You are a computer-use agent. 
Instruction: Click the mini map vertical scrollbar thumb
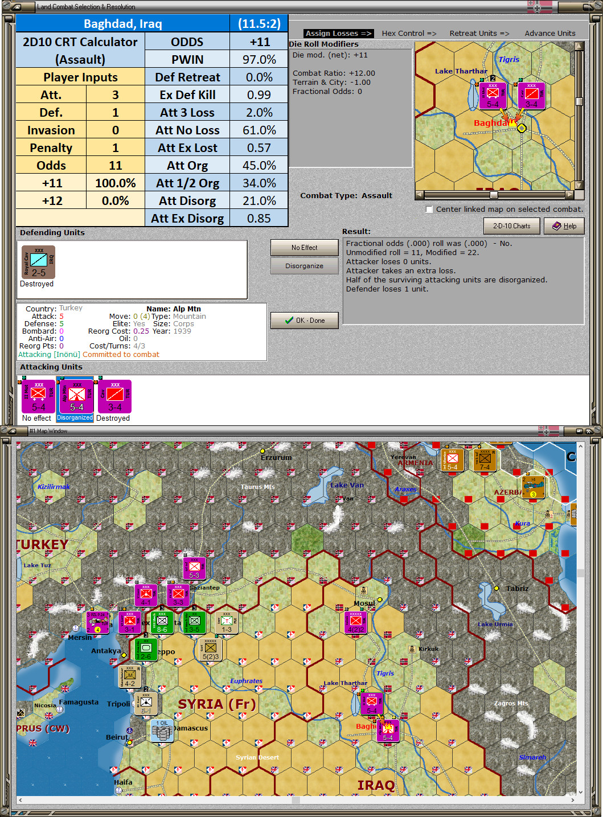[x=579, y=101]
